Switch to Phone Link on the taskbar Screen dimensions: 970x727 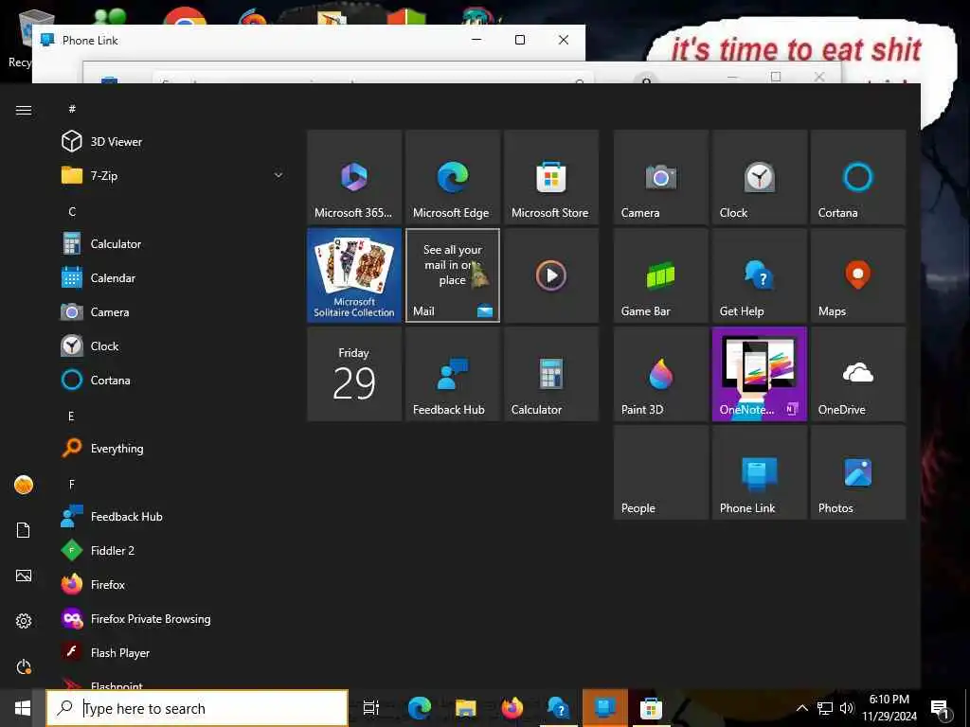coord(605,708)
